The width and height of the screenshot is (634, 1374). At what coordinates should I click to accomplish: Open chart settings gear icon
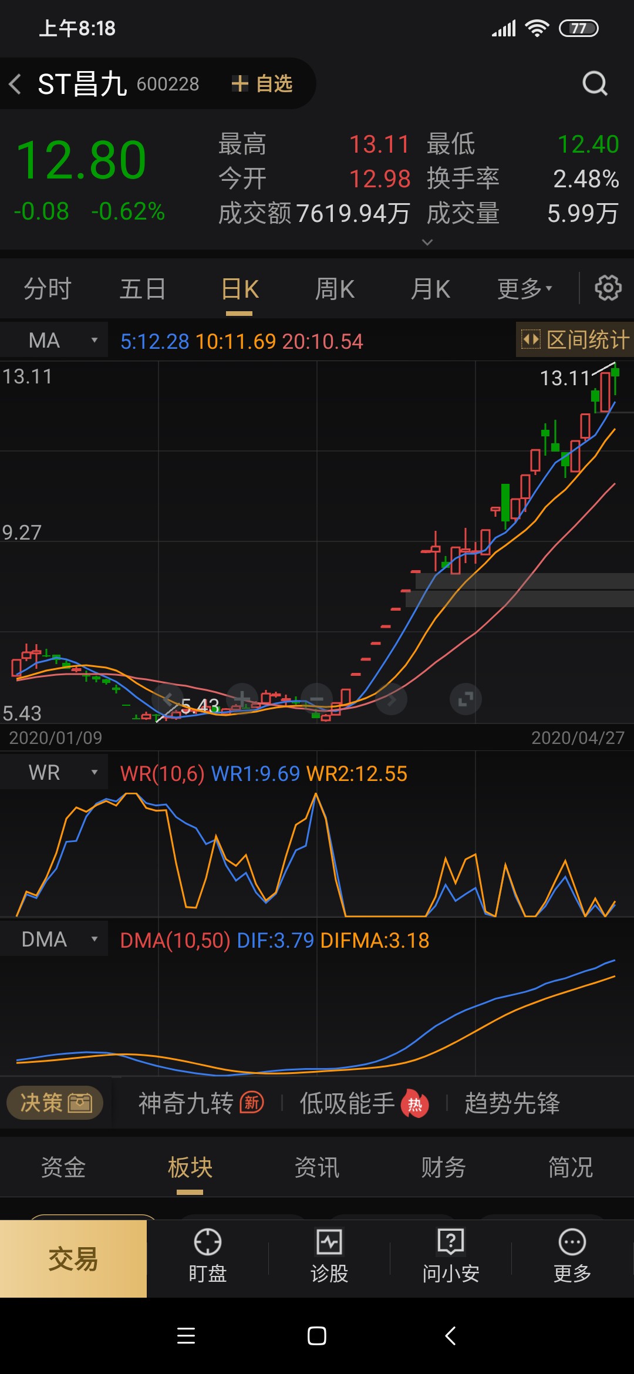[x=608, y=288]
